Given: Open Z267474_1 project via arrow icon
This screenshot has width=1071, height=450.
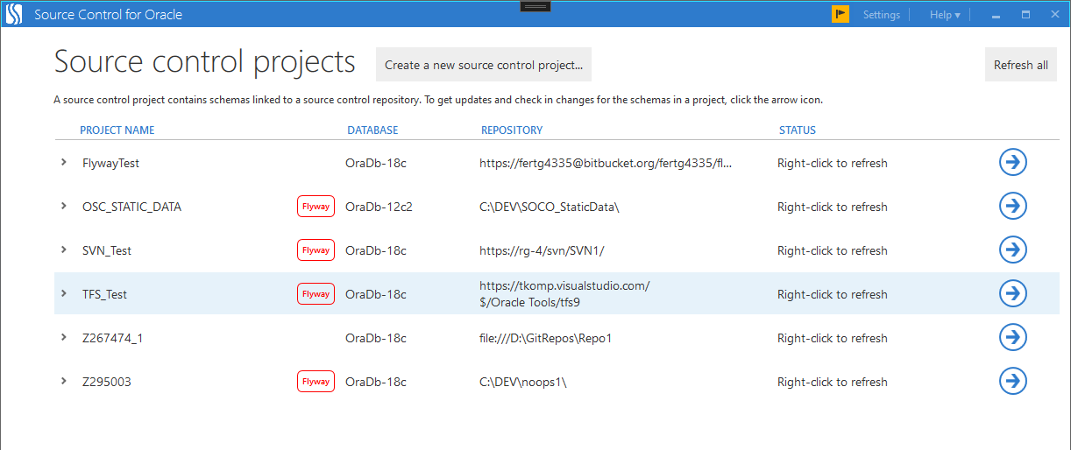Looking at the screenshot, I should (x=1012, y=338).
